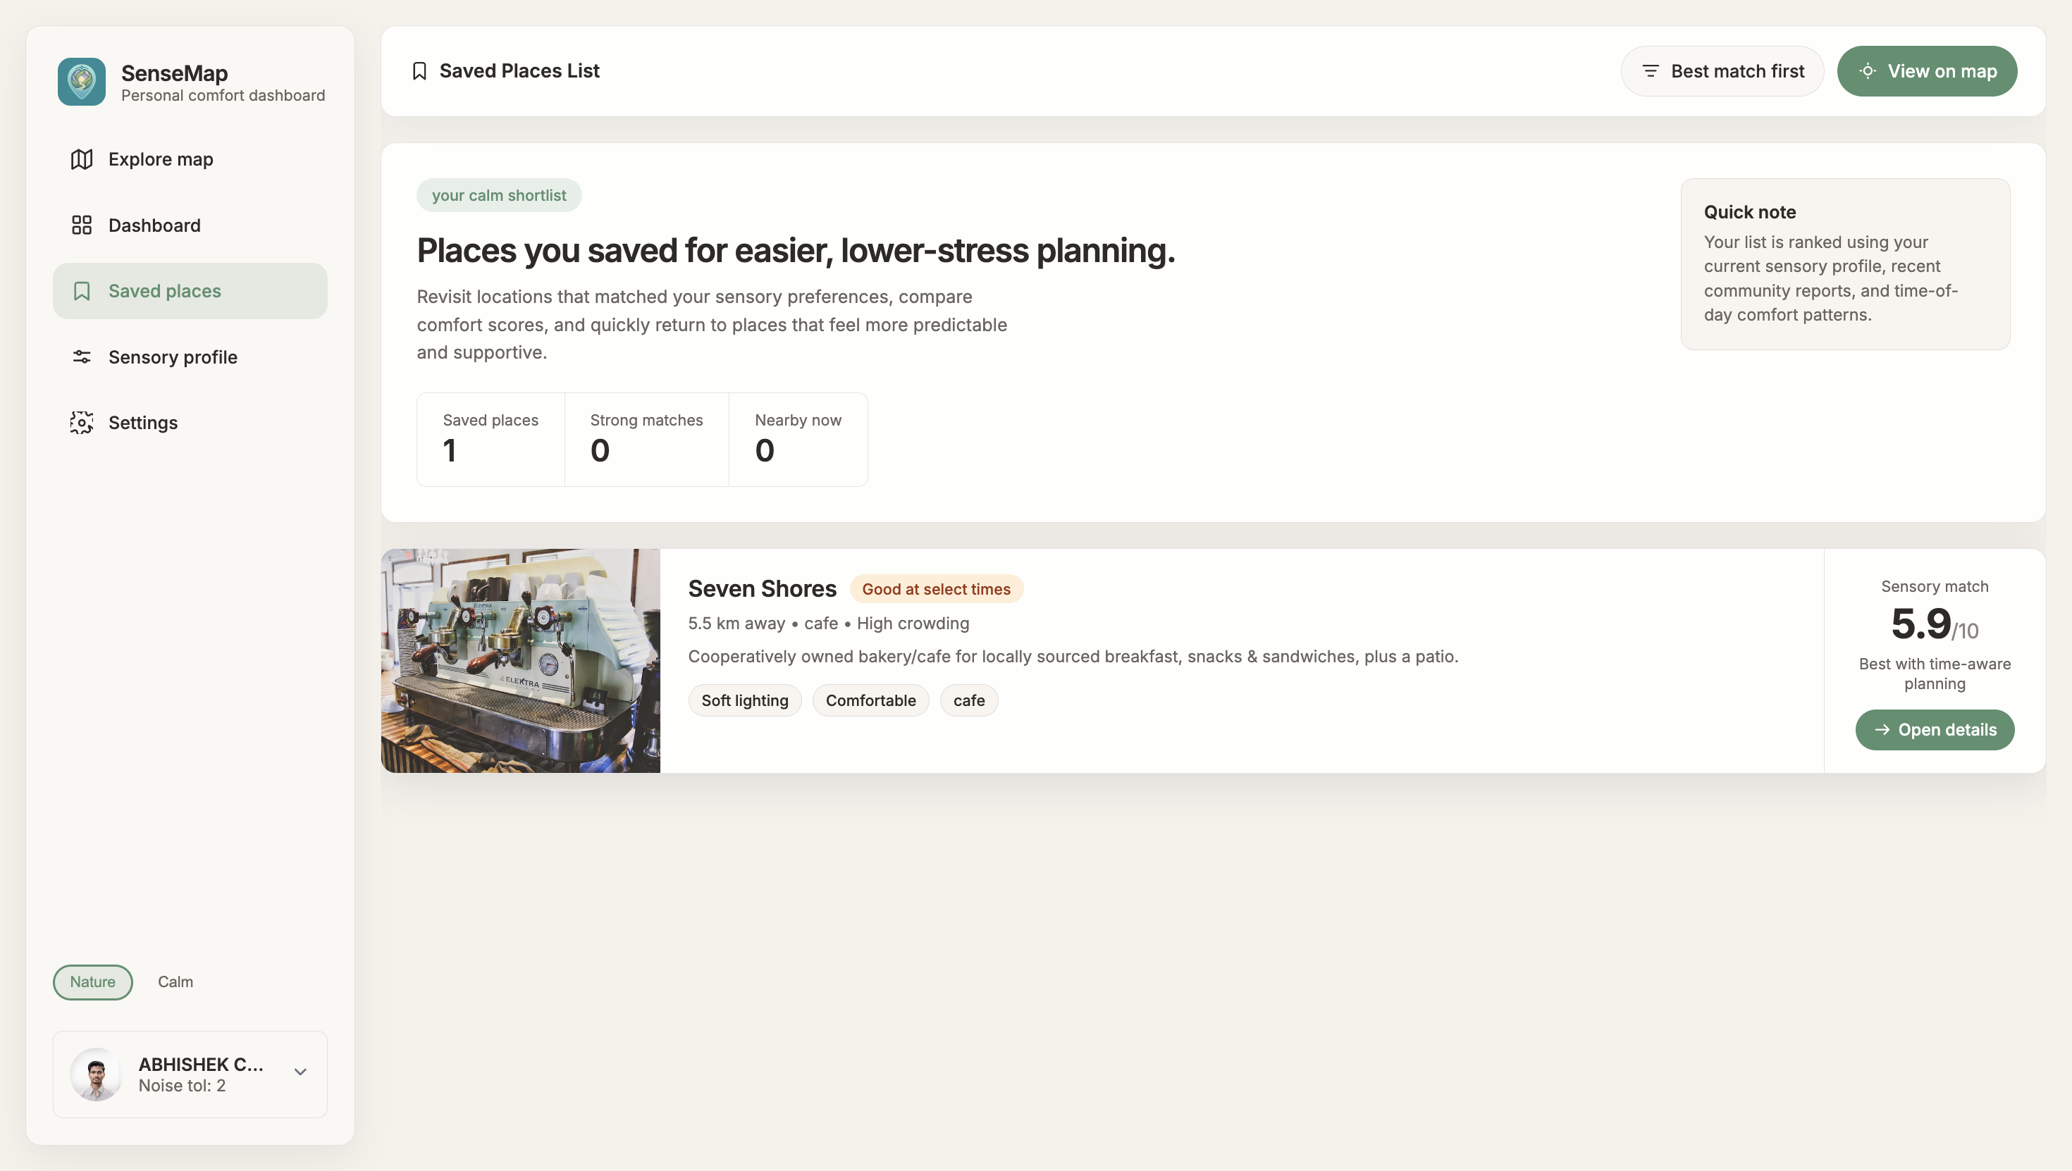
Task: Click the Seven Shores espresso machine thumbnail
Action: (x=520, y=660)
